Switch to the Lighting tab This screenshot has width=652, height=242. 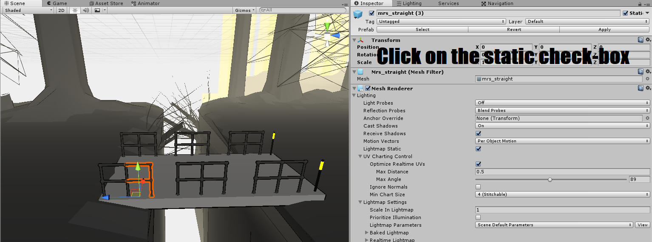[x=408, y=3]
